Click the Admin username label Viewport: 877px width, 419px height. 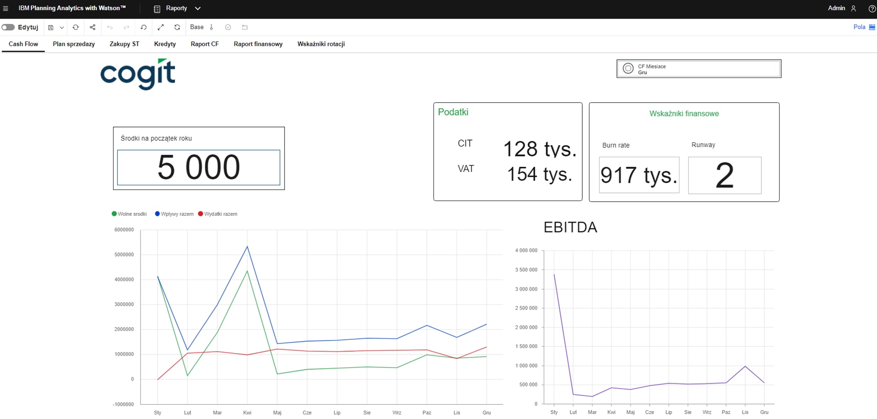pos(836,8)
